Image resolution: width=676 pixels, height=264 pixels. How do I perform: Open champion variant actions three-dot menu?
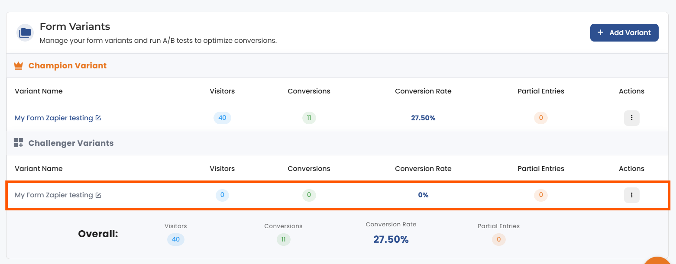pyautogui.click(x=631, y=118)
